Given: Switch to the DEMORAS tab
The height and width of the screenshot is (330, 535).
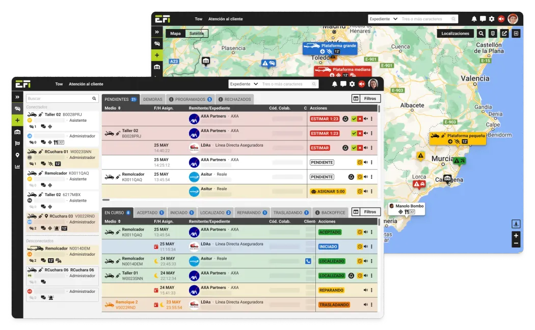Looking at the screenshot, I should pos(152,99).
